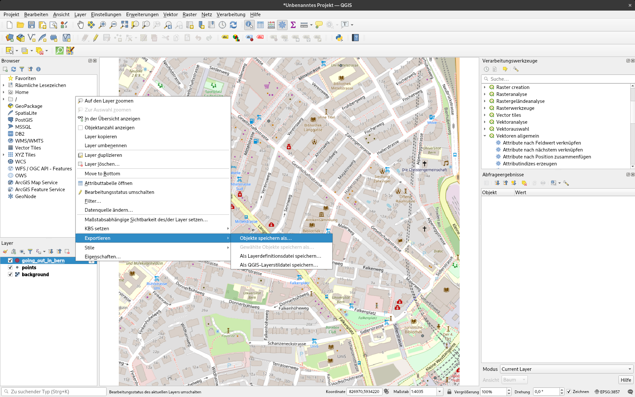Open the Python console icon
The height and width of the screenshot is (397, 635).
click(x=339, y=38)
